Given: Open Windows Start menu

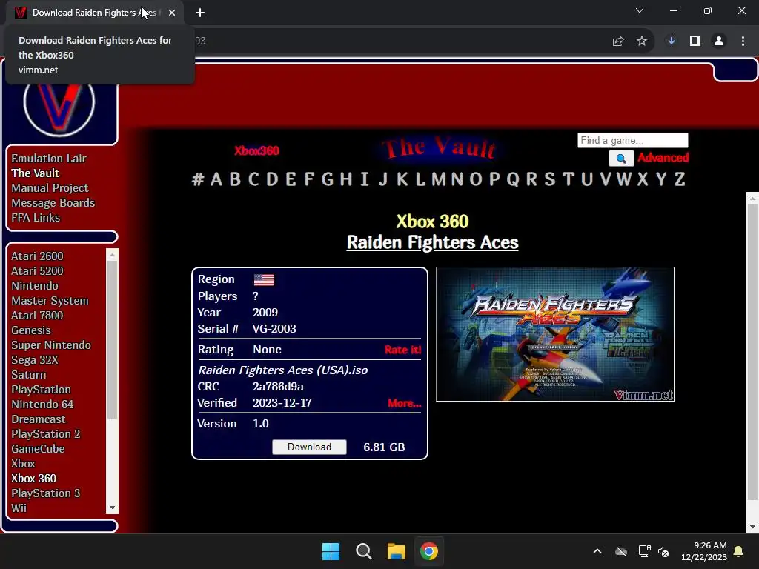Looking at the screenshot, I should click(x=331, y=551).
